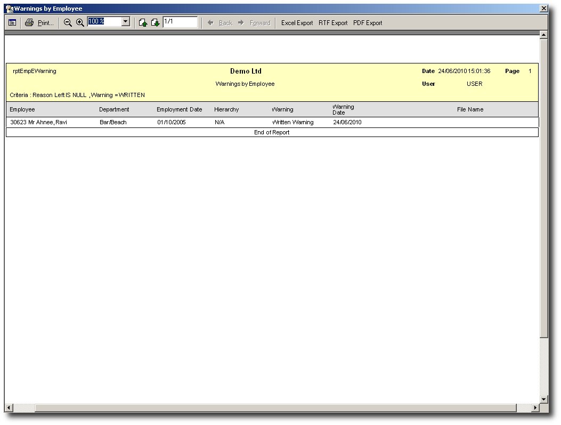Click the 100 % zoom combo box field
This screenshot has height=425, width=561.
[104, 22]
